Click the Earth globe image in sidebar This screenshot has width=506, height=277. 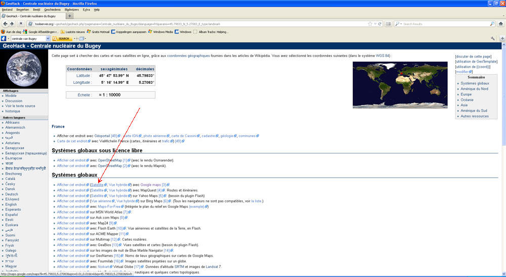[x=24, y=69]
